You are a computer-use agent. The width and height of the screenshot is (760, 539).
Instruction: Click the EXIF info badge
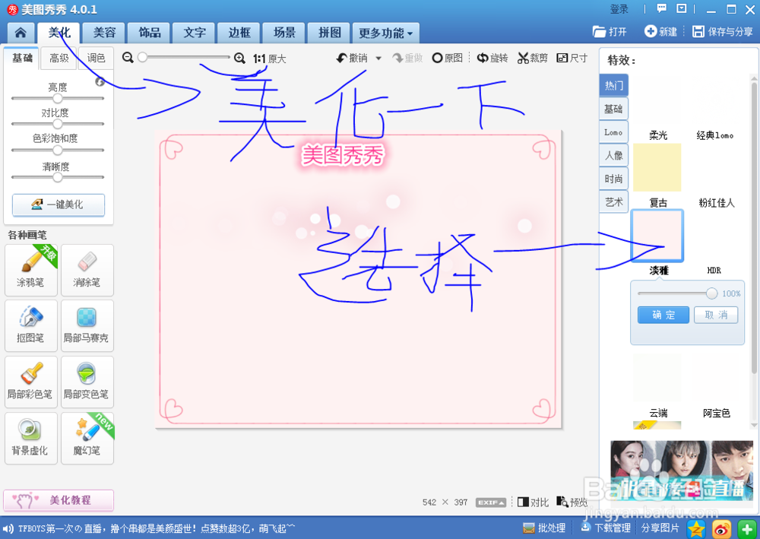click(490, 503)
